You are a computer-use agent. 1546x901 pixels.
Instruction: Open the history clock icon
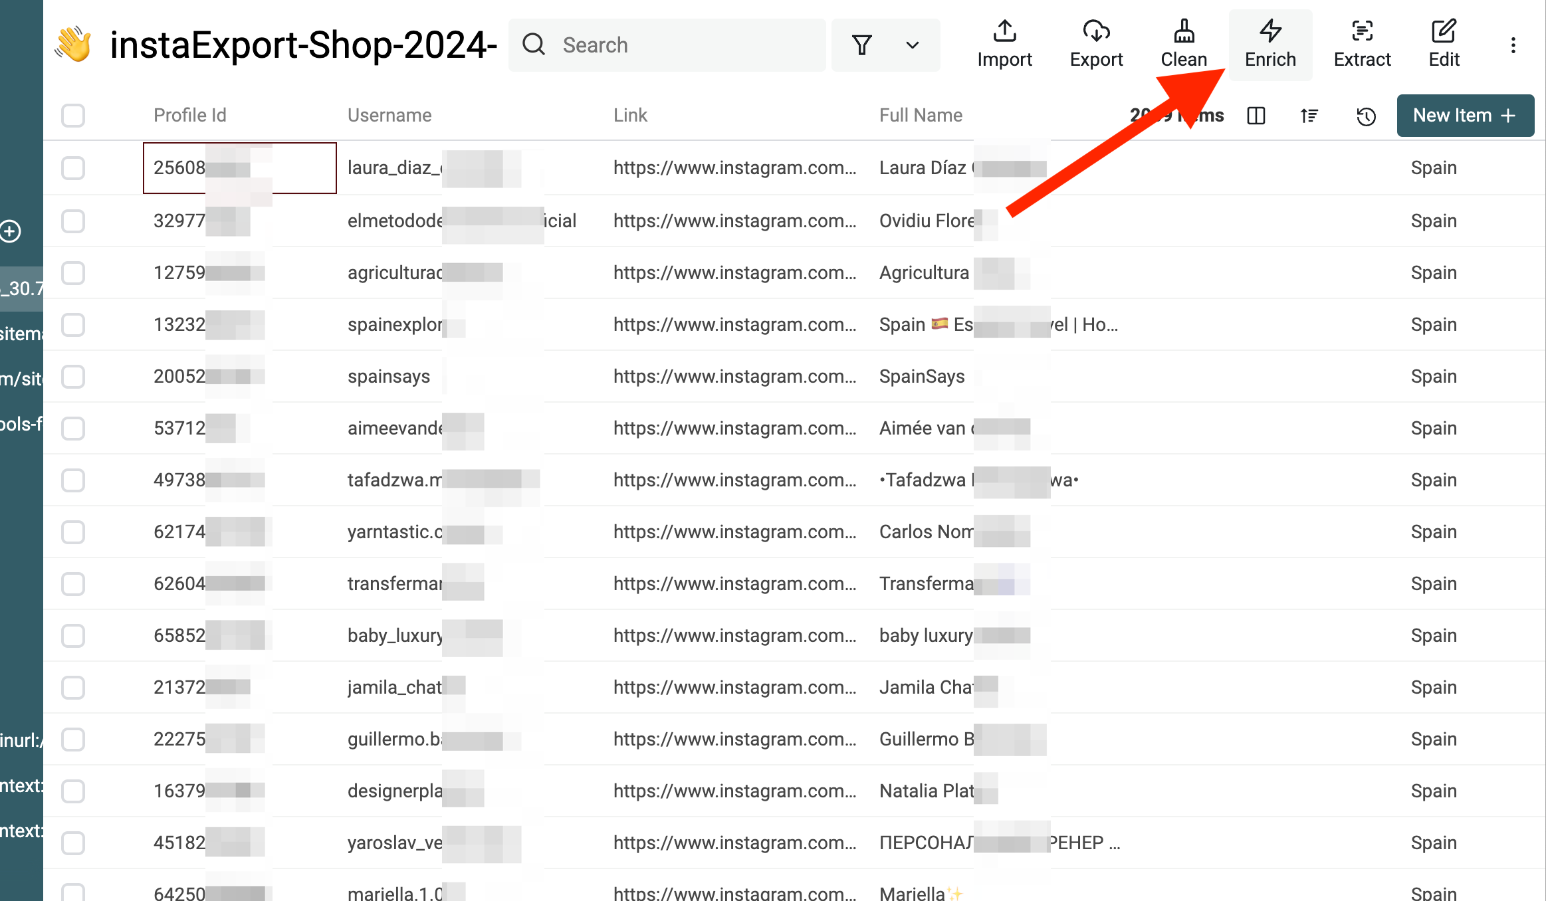1366,116
